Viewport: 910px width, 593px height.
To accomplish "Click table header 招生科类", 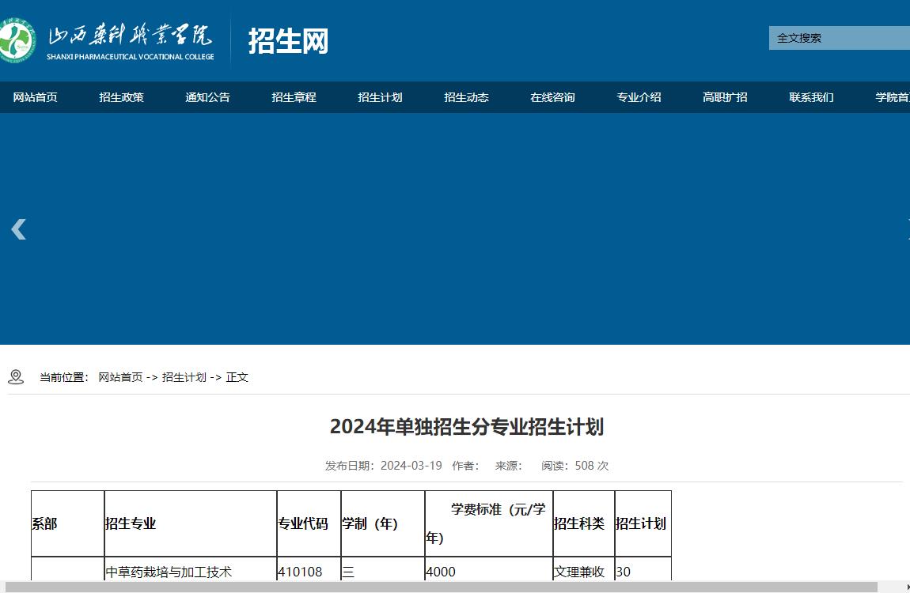I will [x=584, y=523].
